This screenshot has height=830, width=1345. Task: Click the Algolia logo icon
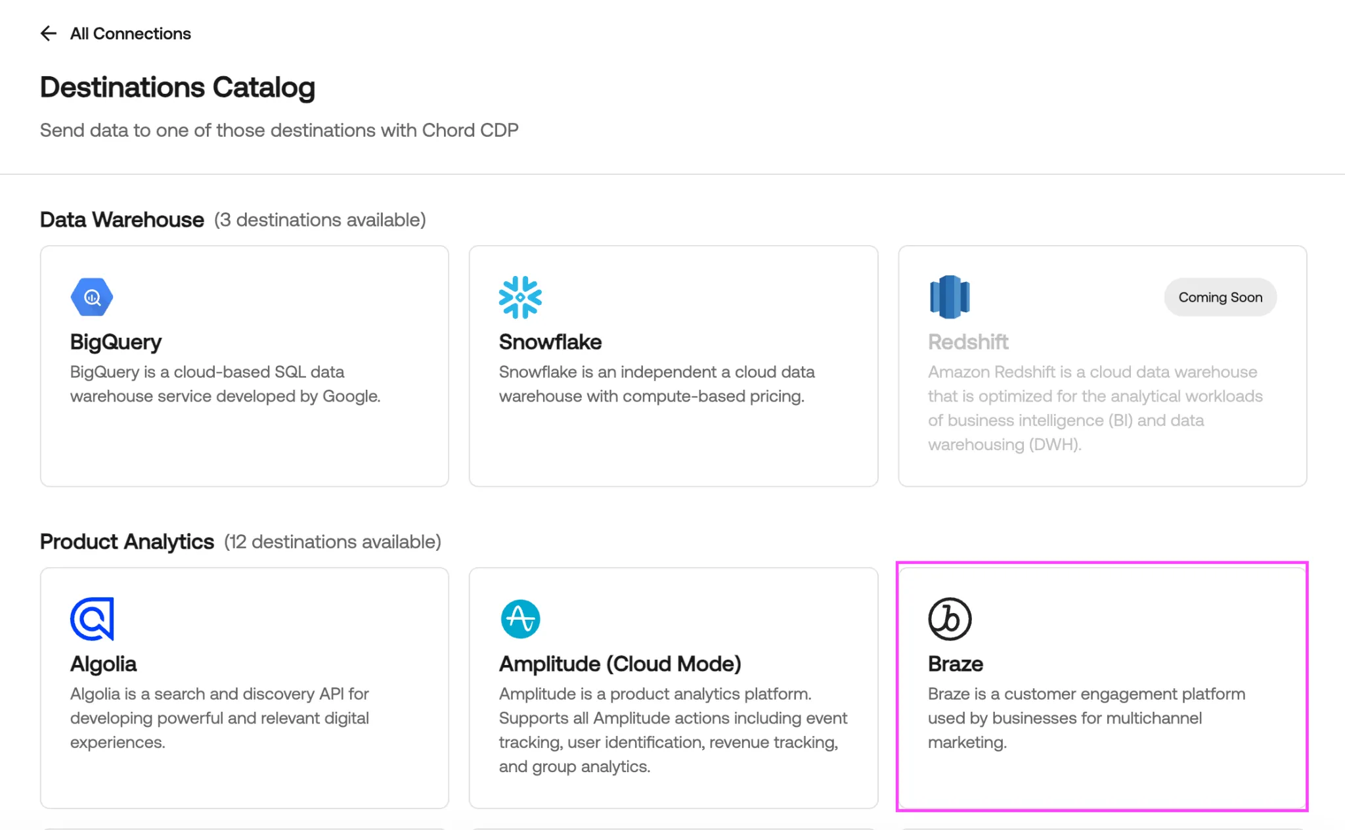point(92,619)
